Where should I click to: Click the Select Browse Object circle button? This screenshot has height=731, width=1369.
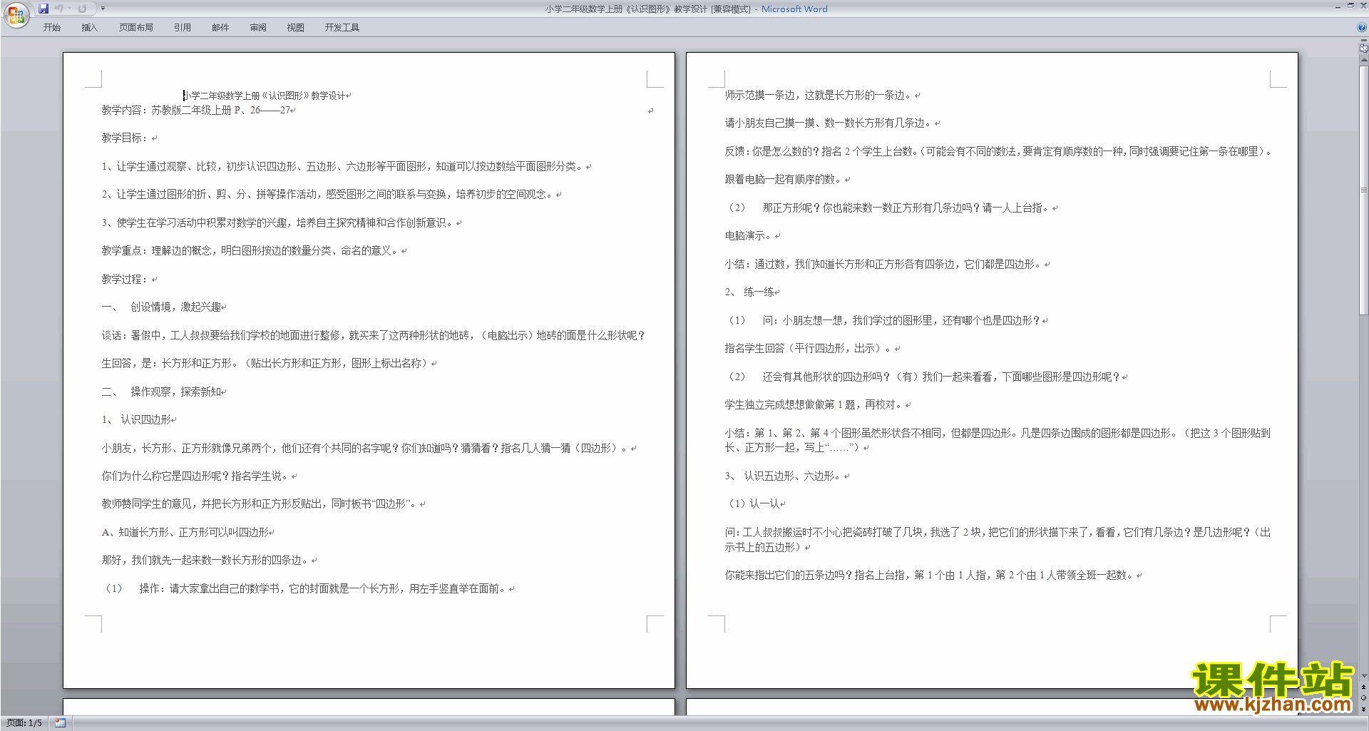point(1363,698)
